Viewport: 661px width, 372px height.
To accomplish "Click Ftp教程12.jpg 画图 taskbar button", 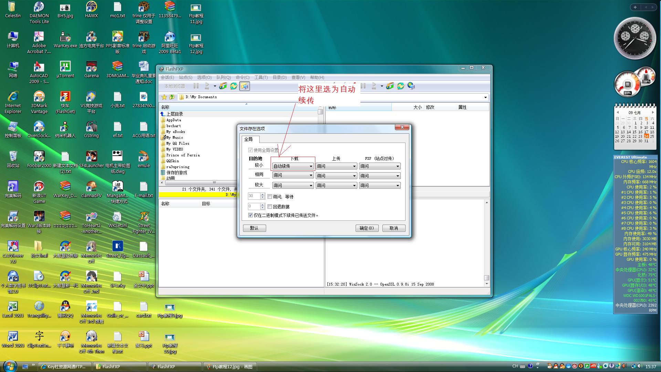I will [x=230, y=366].
